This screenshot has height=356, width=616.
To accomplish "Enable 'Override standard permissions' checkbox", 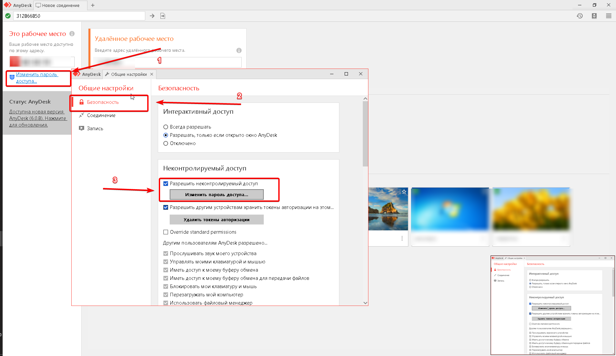I will click(166, 232).
